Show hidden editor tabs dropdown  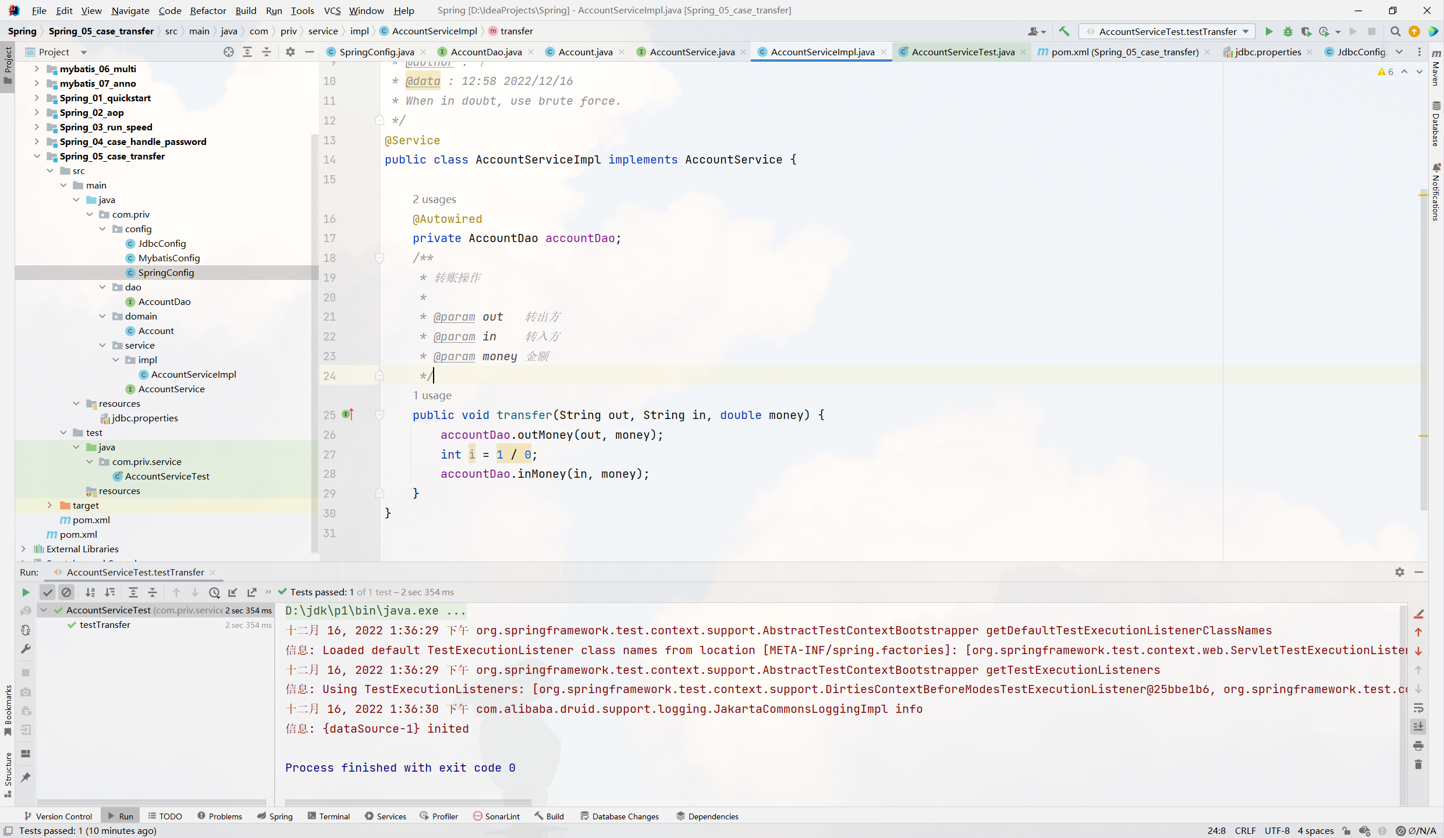pyautogui.click(x=1400, y=52)
